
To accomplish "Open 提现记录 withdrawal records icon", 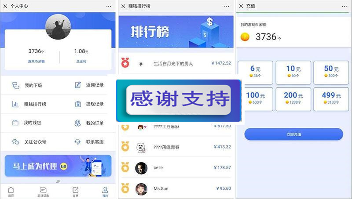I will click(x=78, y=104).
